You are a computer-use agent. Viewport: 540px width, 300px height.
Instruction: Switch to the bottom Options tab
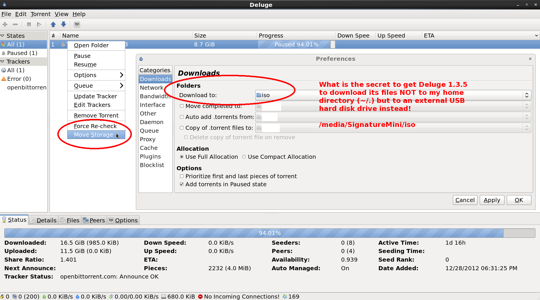tap(123, 220)
